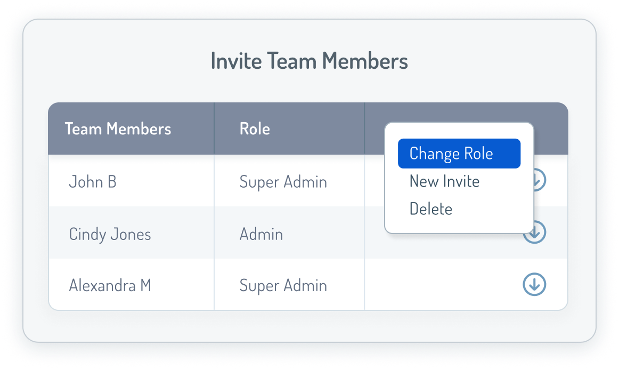Click John B's Super Admin role
619x369 pixels.
283,182
